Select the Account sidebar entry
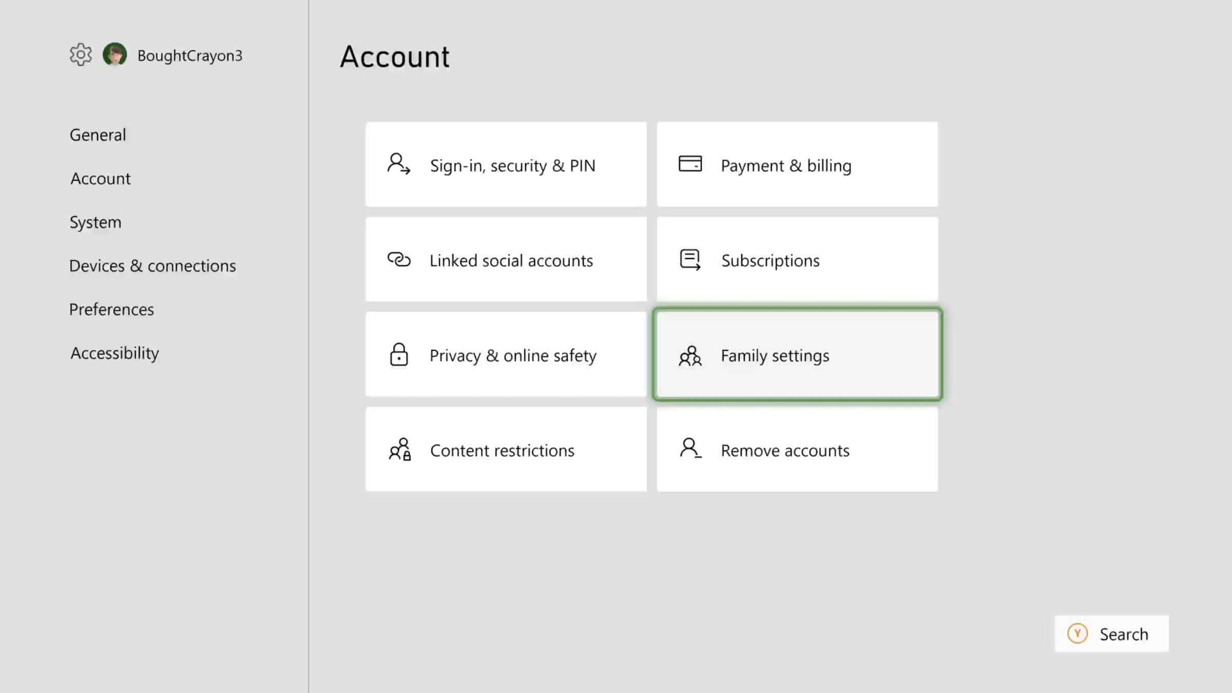Image resolution: width=1232 pixels, height=693 pixels. pyautogui.click(x=100, y=178)
